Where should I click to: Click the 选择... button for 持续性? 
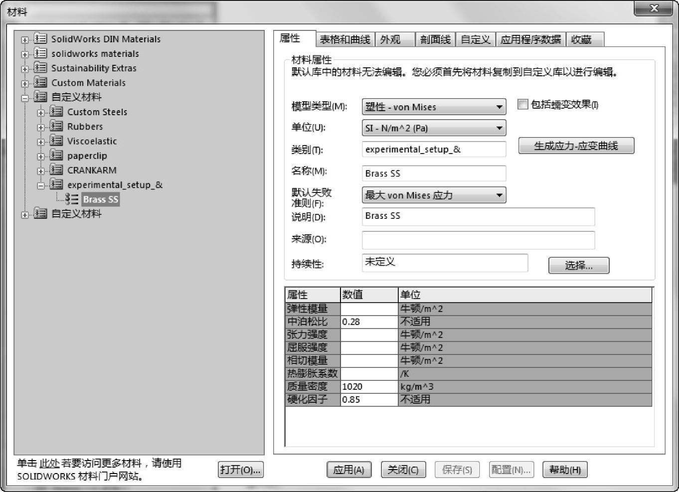tap(579, 265)
